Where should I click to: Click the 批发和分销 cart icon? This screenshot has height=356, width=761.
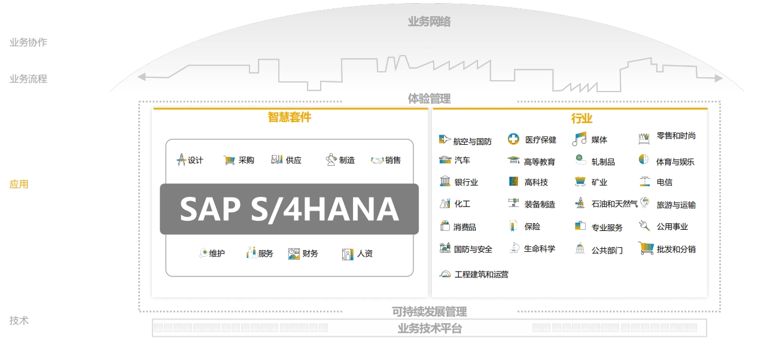(646, 248)
